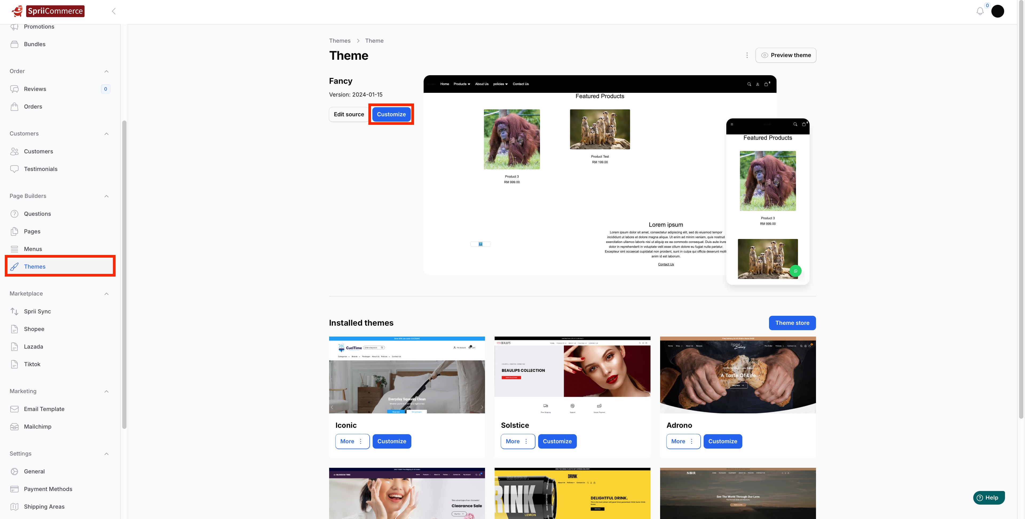Click the Preview theme button
The image size is (1025, 519).
(x=786, y=55)
